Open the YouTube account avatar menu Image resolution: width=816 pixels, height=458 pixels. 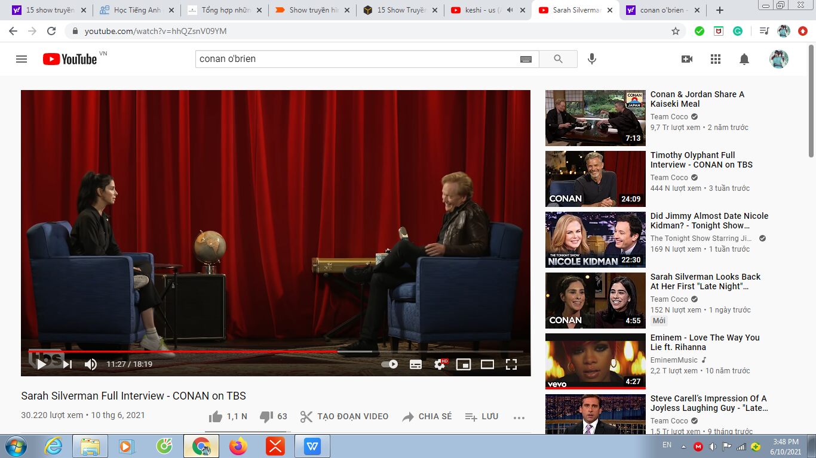tap(779, 59)
